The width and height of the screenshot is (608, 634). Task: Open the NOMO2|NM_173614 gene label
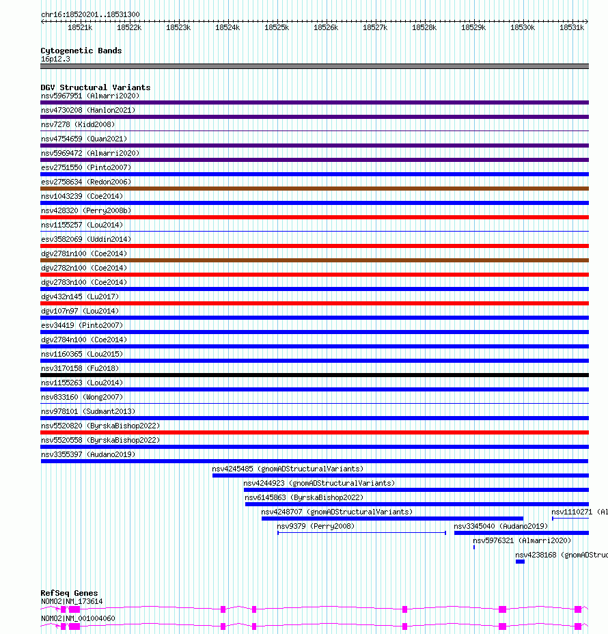72,602
